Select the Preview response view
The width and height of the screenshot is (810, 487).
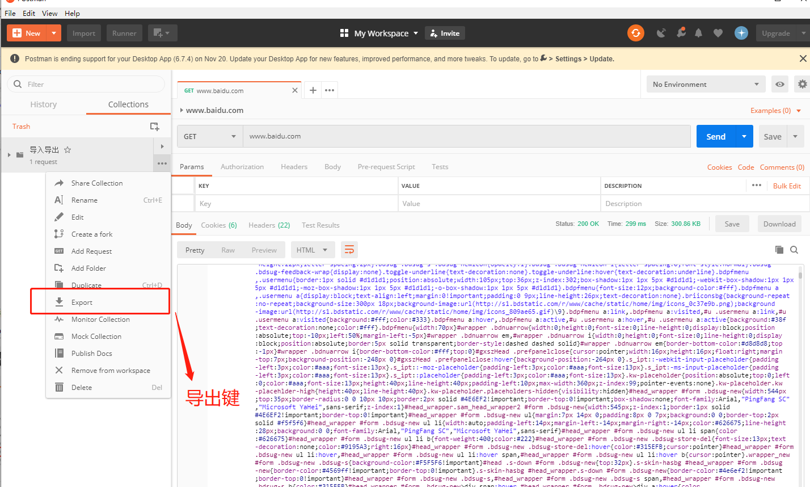[264, 250]
